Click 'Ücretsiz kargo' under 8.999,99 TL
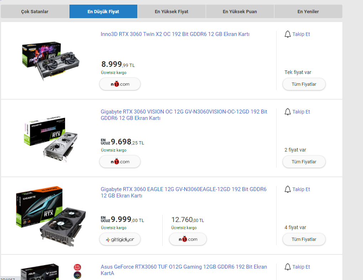363x280 pixels. (x=114, y=73)
